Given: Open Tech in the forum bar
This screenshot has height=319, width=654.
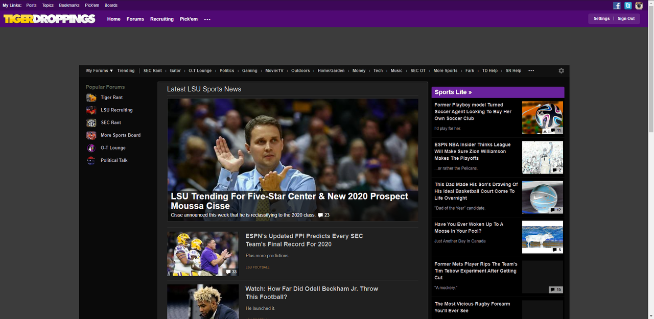Looking at the screenshot, I should [378, 71].
